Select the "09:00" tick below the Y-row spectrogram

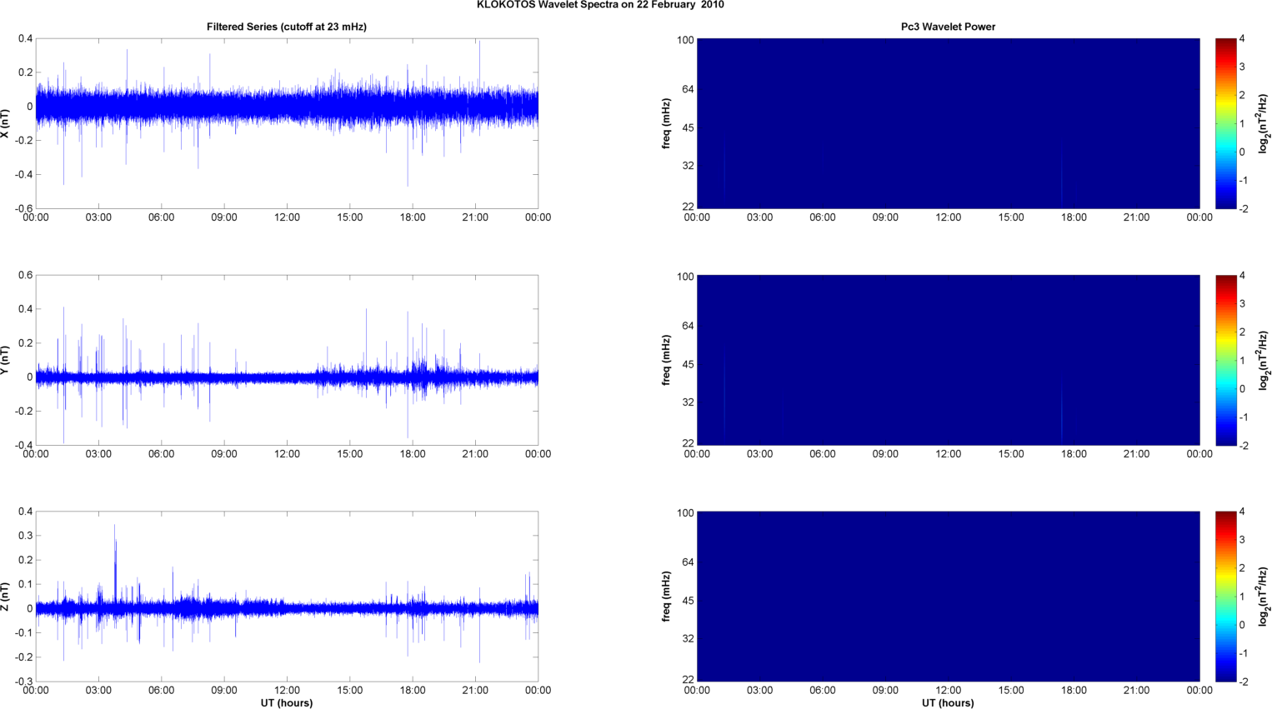[x=885, y=454]
